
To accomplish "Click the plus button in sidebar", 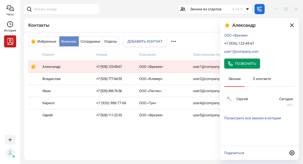I will point(10,140).
